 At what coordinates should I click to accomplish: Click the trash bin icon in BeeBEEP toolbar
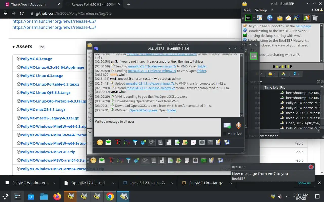click(315, 18)
